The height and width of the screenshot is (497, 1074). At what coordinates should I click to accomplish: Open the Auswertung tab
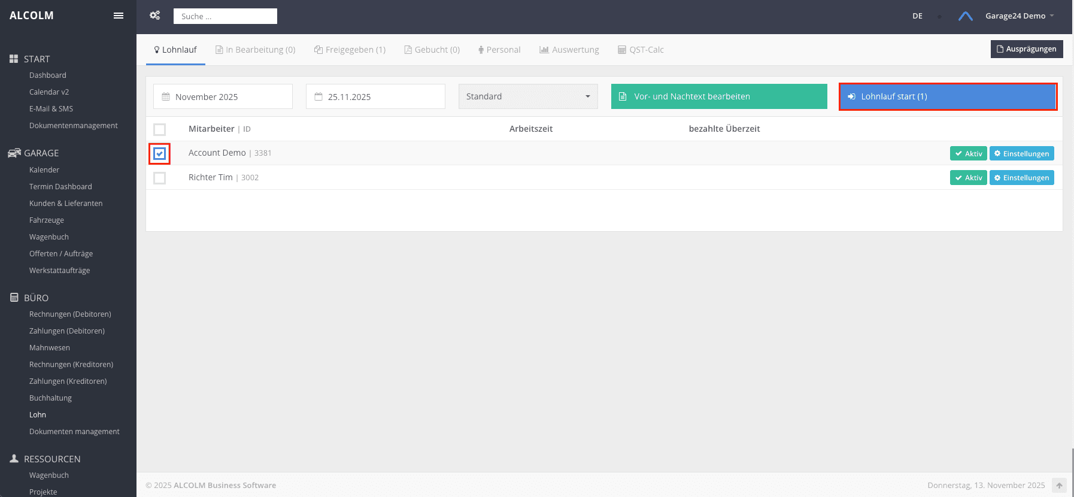(569, 50)
